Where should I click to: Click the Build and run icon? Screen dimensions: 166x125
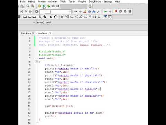[x=48, y=6]
